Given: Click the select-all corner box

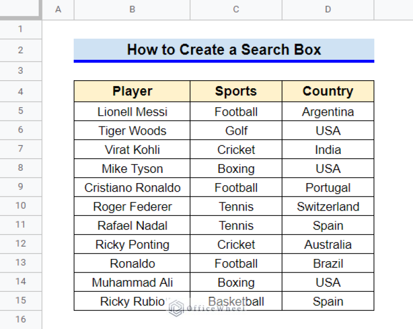Looking at the screenshot, I should (20, 10).
